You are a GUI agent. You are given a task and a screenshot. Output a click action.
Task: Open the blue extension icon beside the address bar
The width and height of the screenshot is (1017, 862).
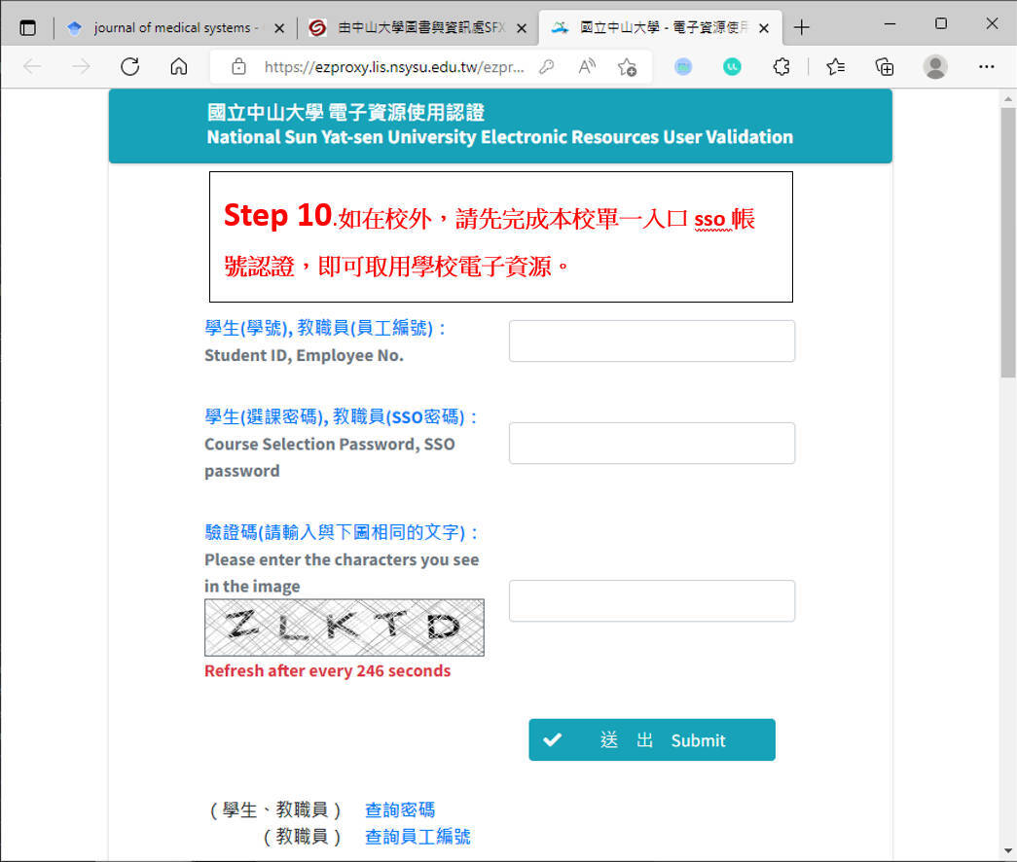(x=683, y=66)
